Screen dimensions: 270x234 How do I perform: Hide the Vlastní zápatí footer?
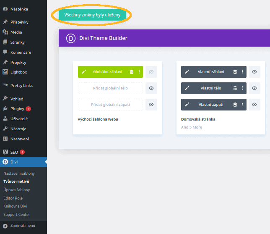click(254, 105)
